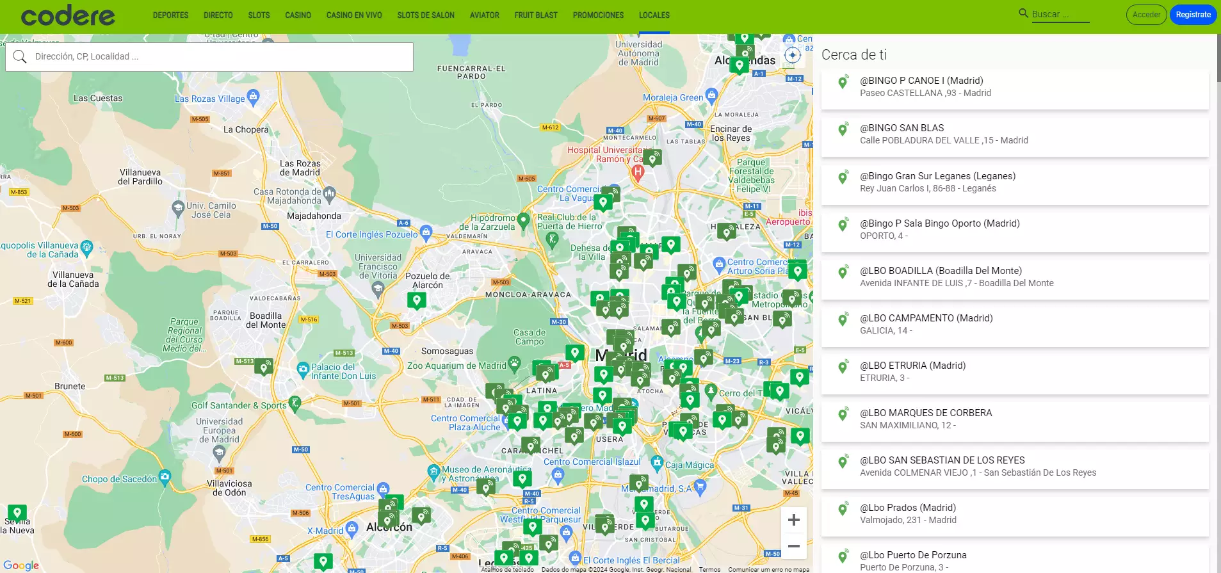
Task: Click the map zoom in plus button
Action: (x=793, y=520)
